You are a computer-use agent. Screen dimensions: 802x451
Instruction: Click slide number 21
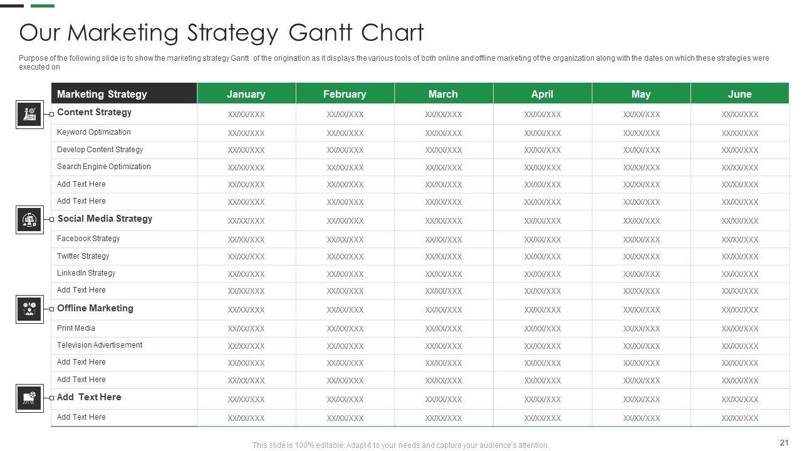(784, 442)
